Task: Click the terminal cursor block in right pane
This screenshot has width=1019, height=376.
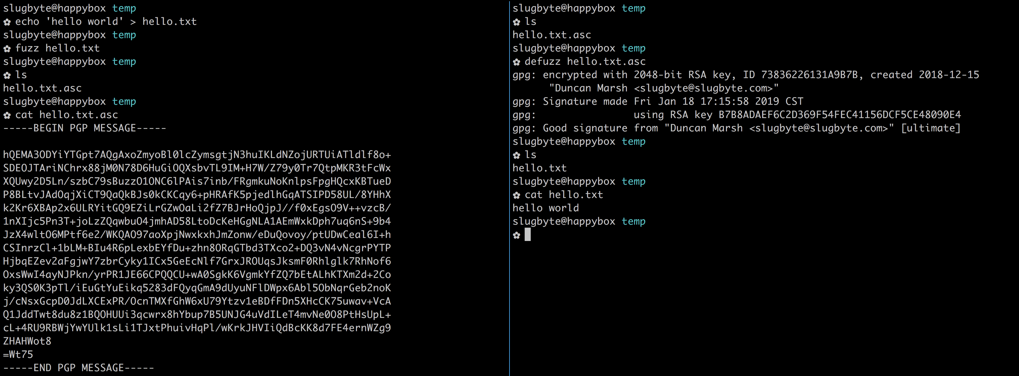Action: pyautogui.click(x=528, y=235)
